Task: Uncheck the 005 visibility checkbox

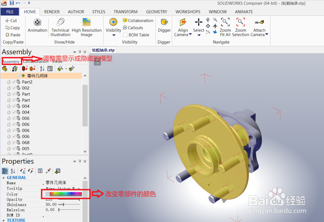Action: point(14,148)
